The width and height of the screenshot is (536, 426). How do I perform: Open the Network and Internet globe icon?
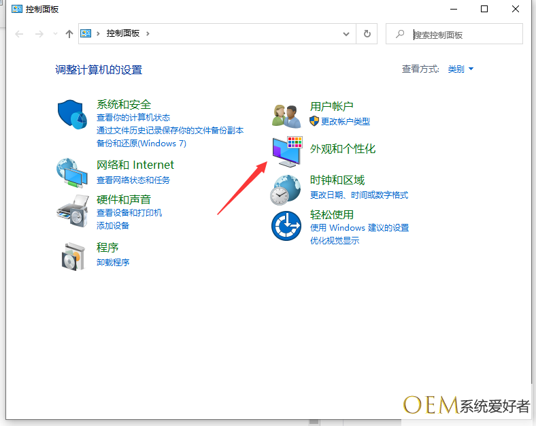point(72,172)
